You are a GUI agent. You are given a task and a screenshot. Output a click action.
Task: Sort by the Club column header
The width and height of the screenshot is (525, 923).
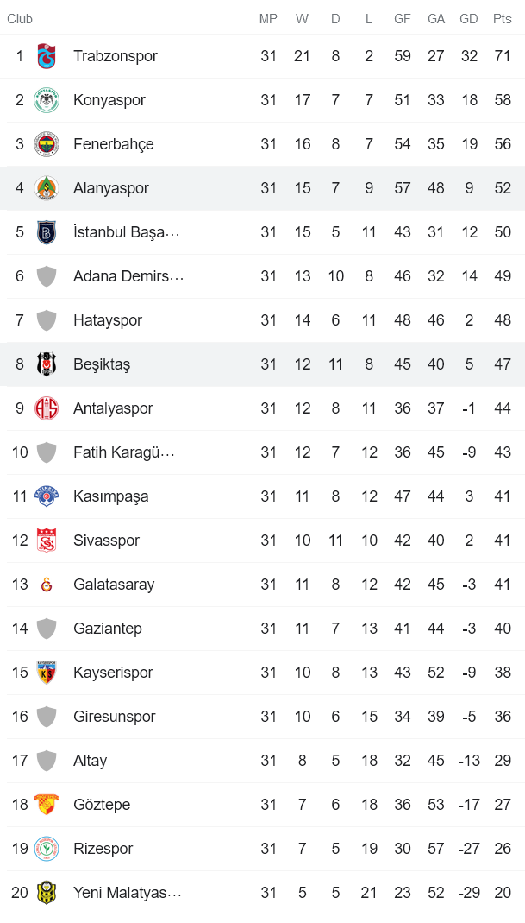[20, 17]
